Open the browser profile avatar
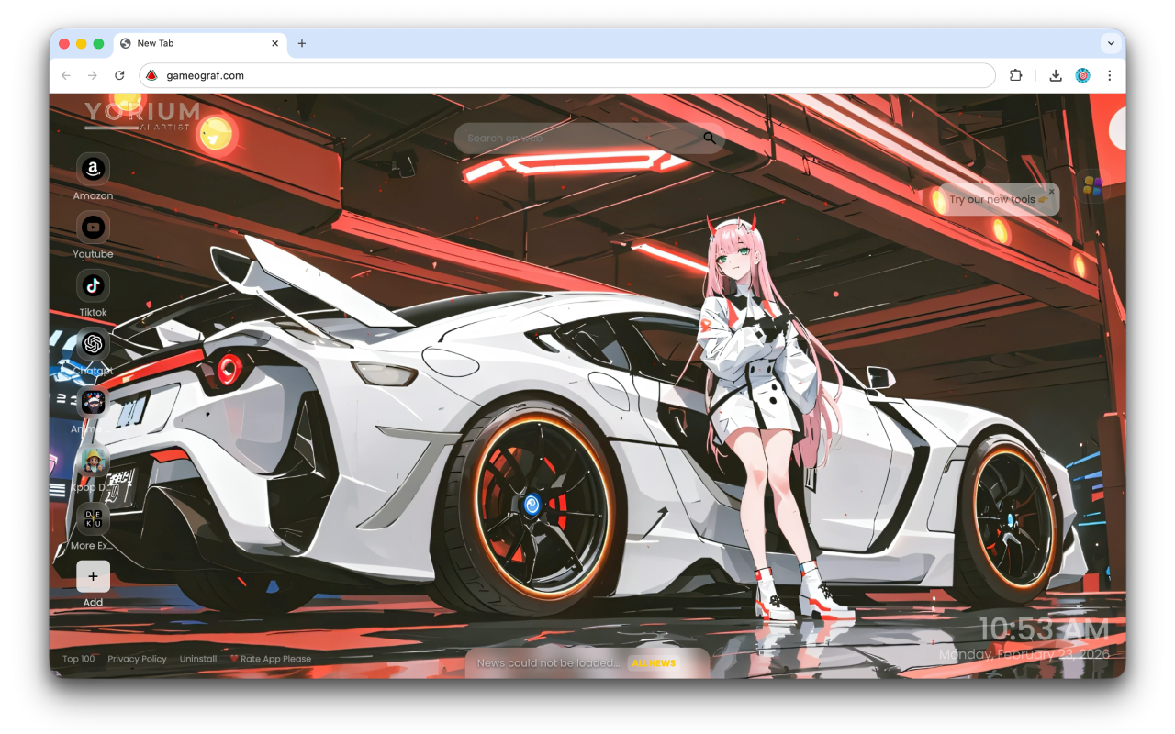1175x734 pixels. [1082, 75]
